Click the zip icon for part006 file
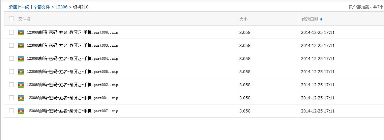Screen dimensions: 384x140 pos(21,32)
